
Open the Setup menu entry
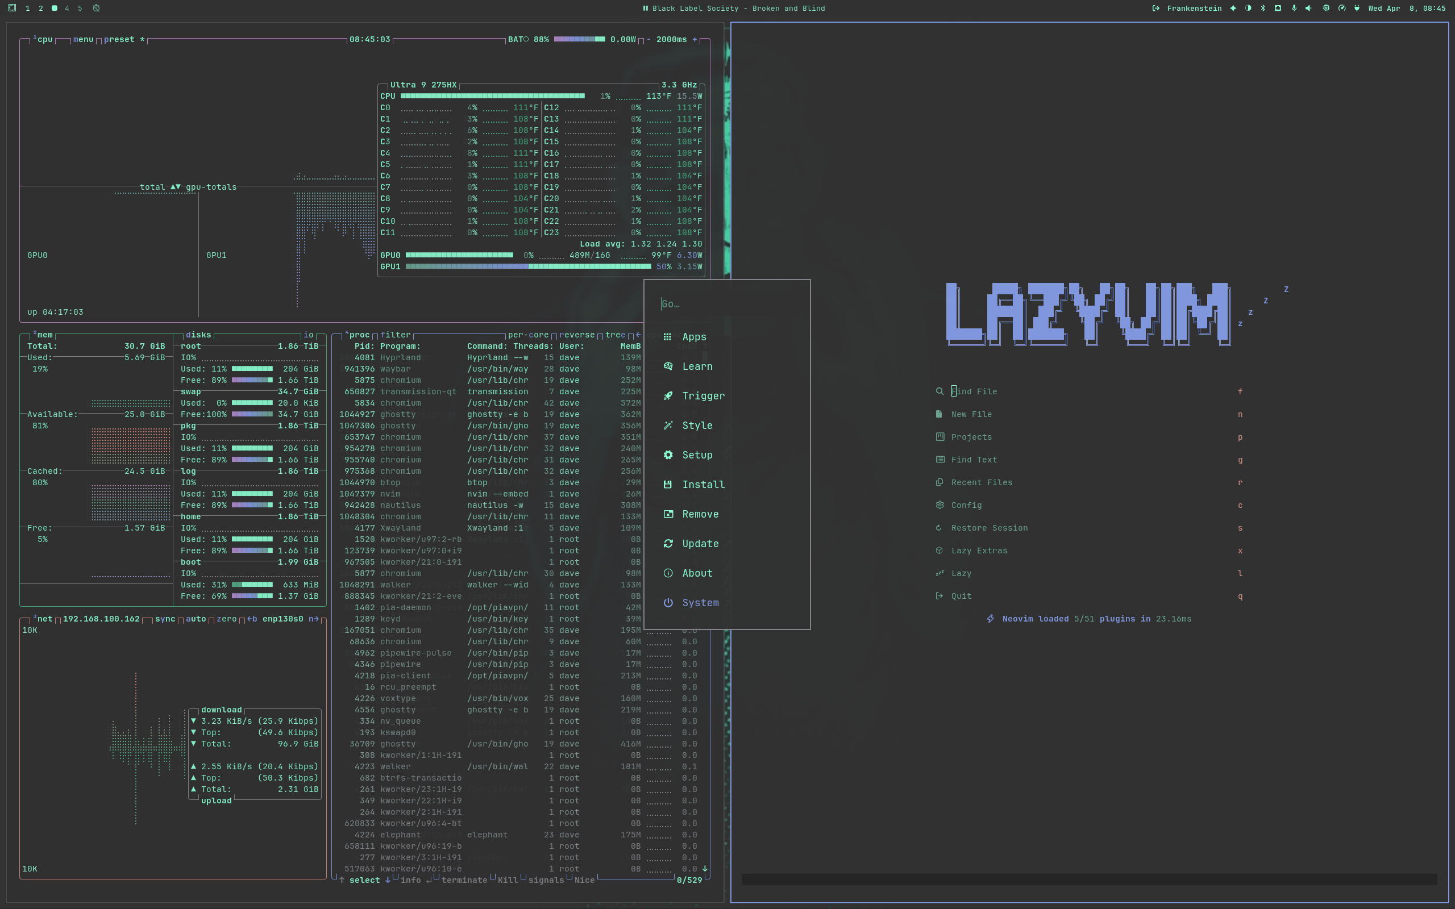point(727,455)
